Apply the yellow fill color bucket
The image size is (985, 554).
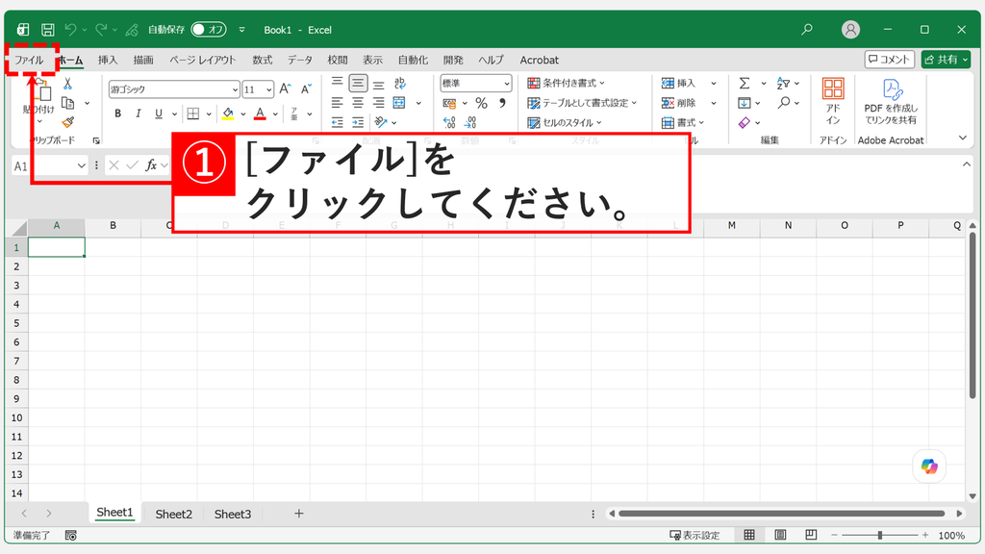tap(228, 113)
